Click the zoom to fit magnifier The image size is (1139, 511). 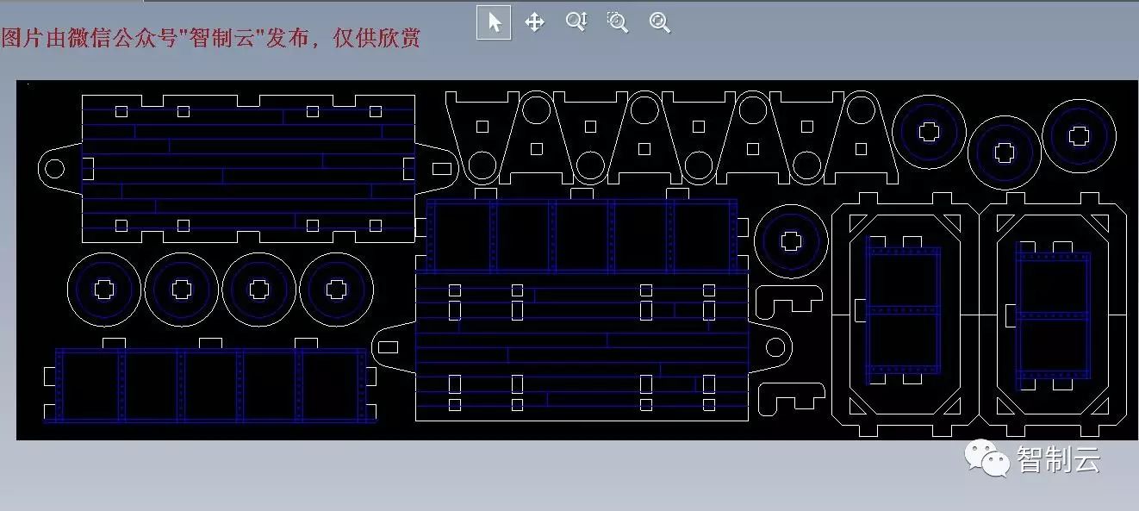pyautogui.click(x=660, y=22)
